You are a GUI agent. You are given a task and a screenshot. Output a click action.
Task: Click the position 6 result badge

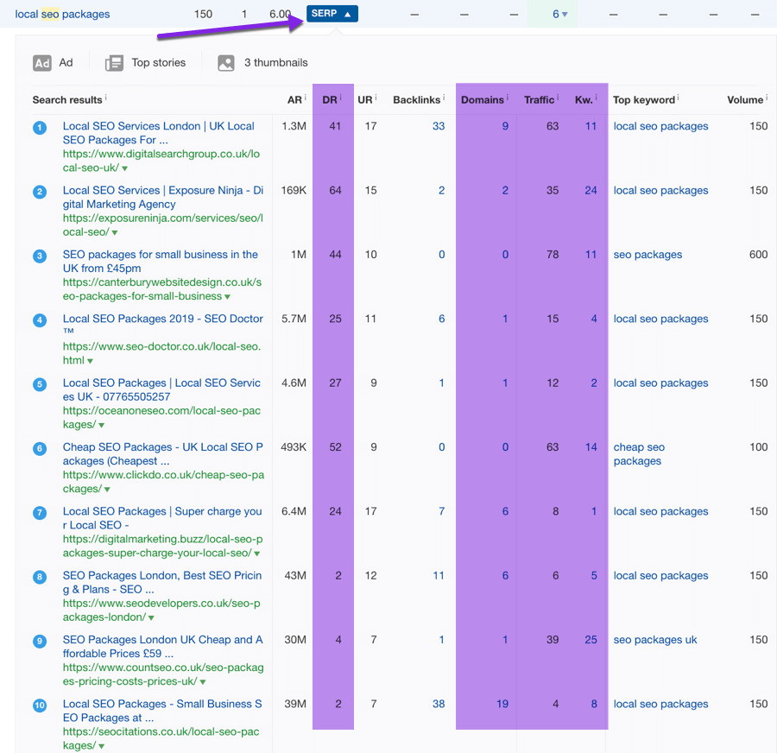coord(40,449)
